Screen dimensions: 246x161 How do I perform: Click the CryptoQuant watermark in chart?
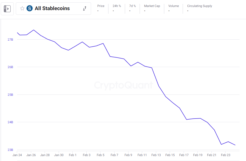[x=124, y=85]
